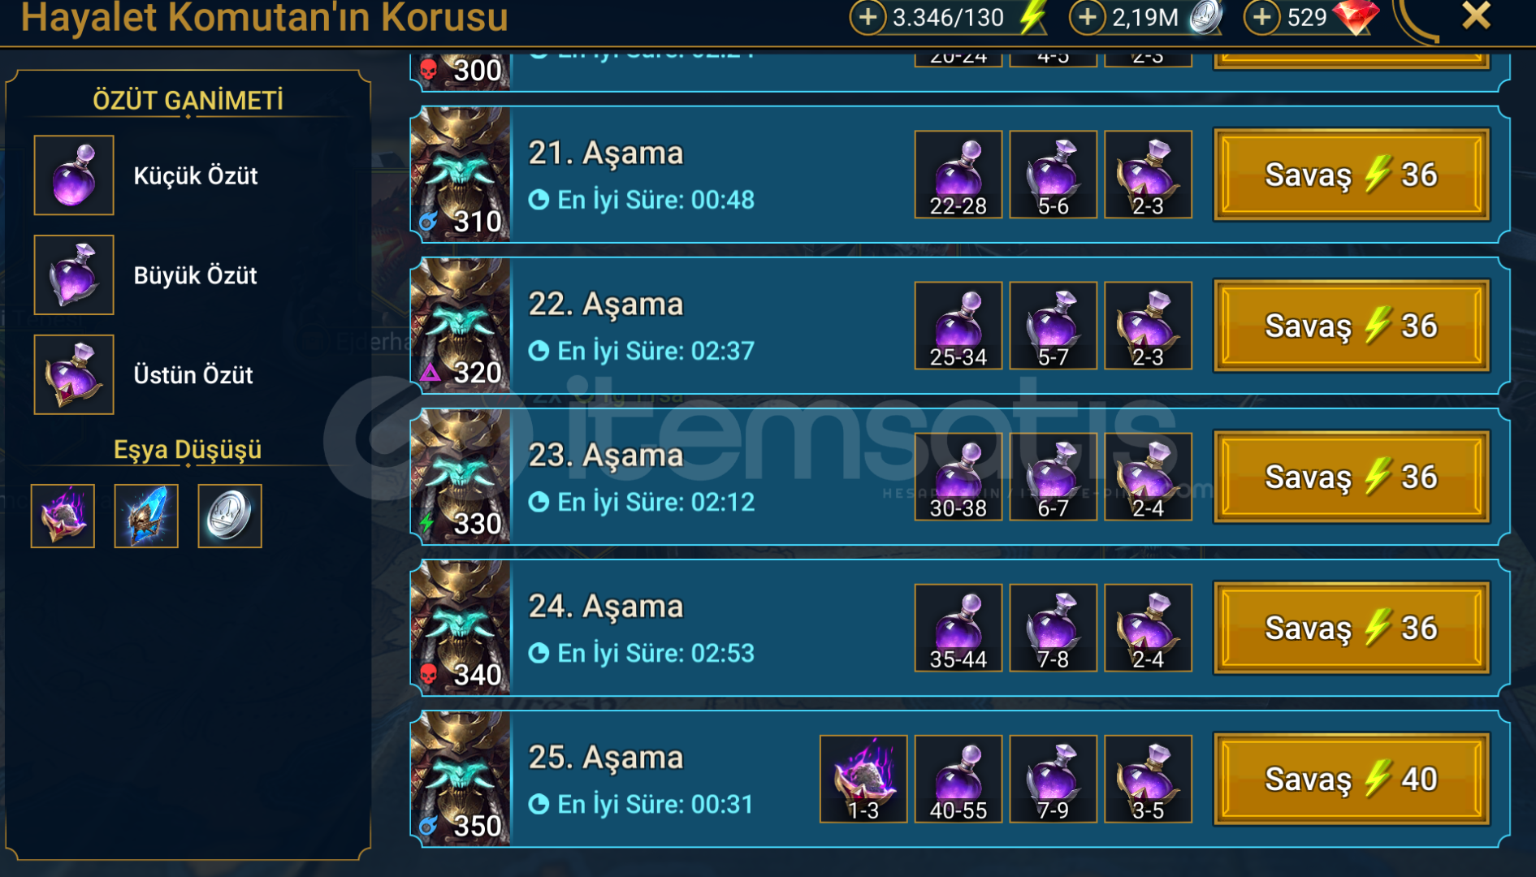Start Savaş battle for 24. Aşama

(1352, 628)
